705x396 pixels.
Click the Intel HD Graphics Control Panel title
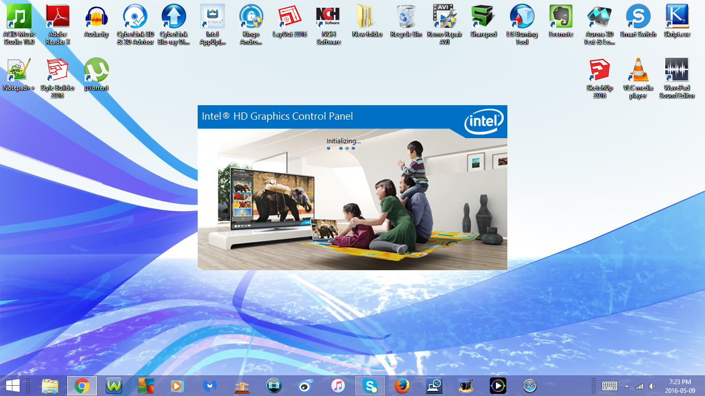point(277,117)
